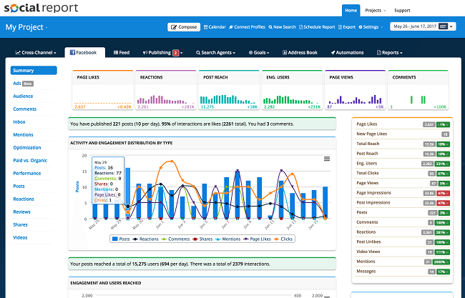
Task: Open Inbox in the sidebar
Action: click(19, 122)
